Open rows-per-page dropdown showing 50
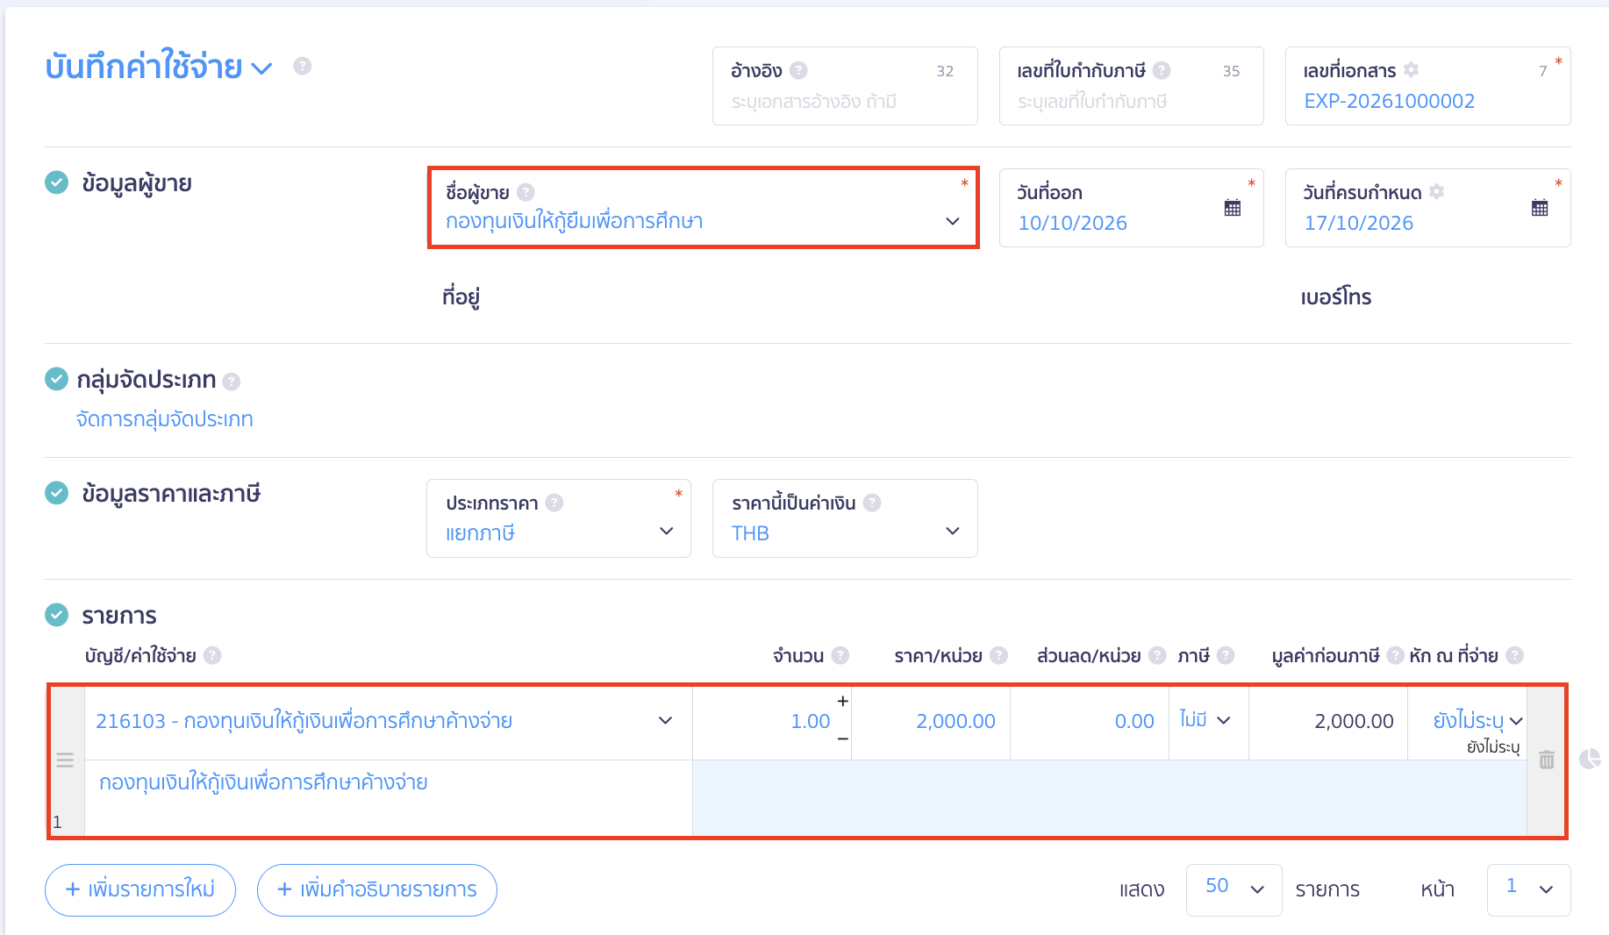 1234,889
